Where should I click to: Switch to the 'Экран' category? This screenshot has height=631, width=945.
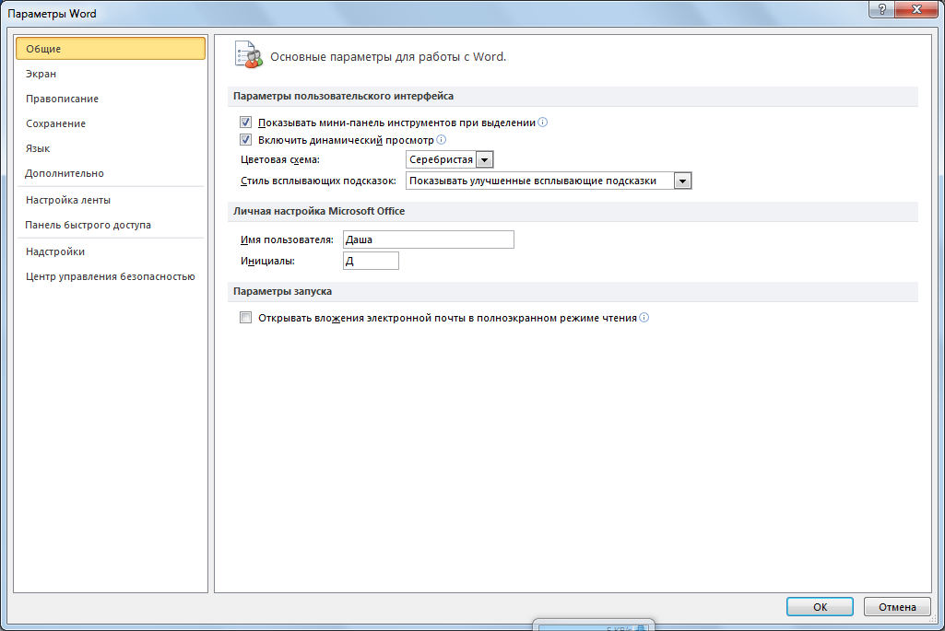coord(111,74)
